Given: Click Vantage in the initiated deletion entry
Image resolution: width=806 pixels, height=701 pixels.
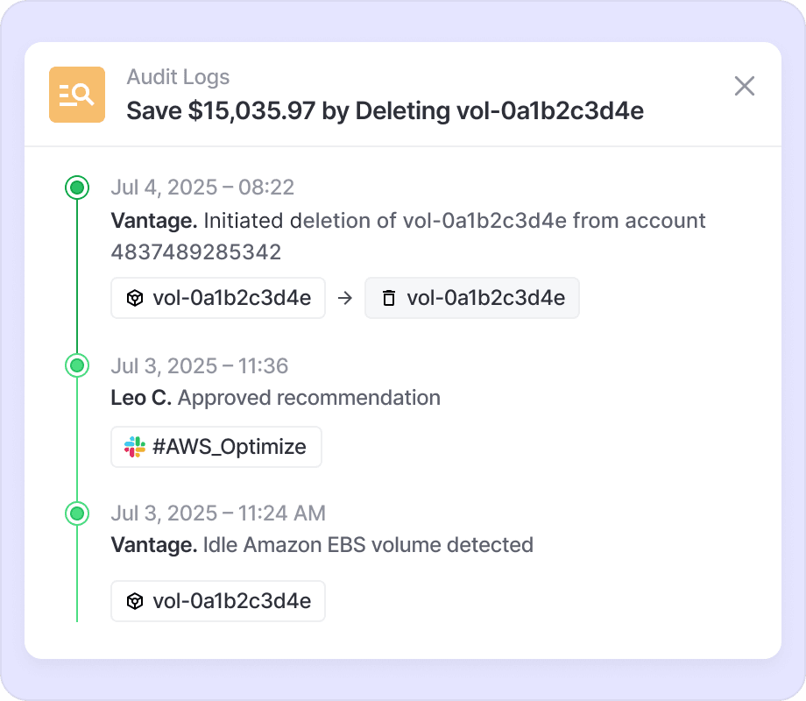Looking at the screenshot, I should pos(153,221).
